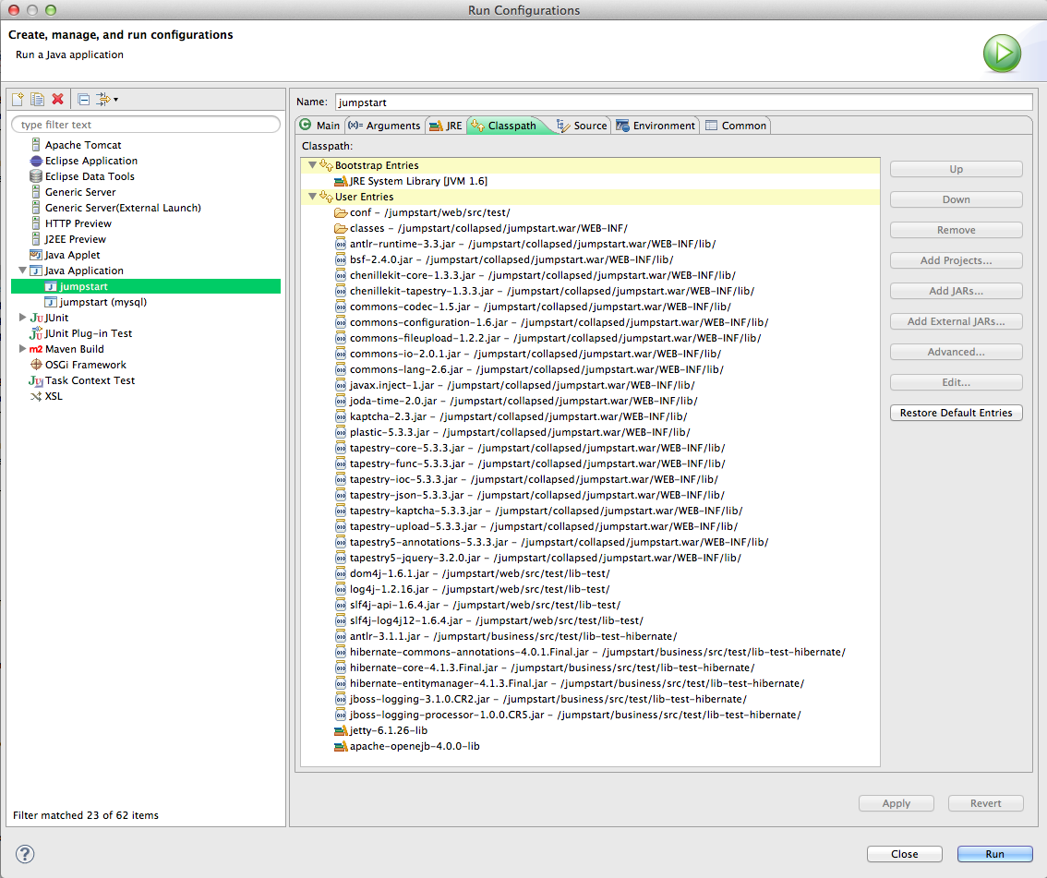Click the New launch configuration icon
Image resolution: width=1047 pixels, height=878 pixels.
click(x=18, y=100)
